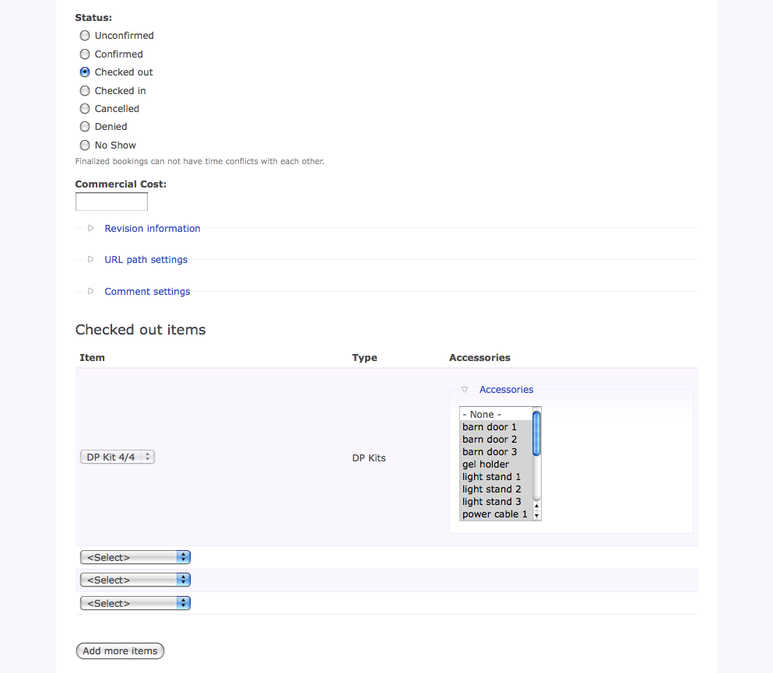Image resolution: width=773 pixels, height=673 pixels.
Task: Open the last <Select> item dropdown
Action: pos(135,602)
